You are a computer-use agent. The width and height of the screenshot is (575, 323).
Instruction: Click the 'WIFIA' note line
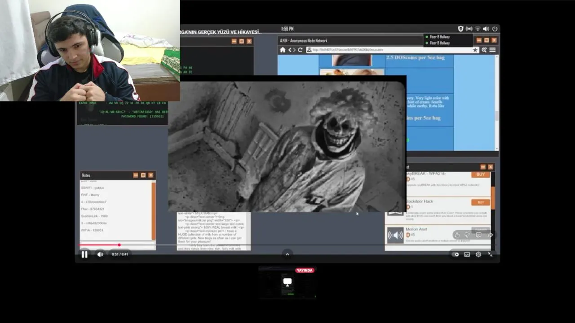tap(92, 230)
